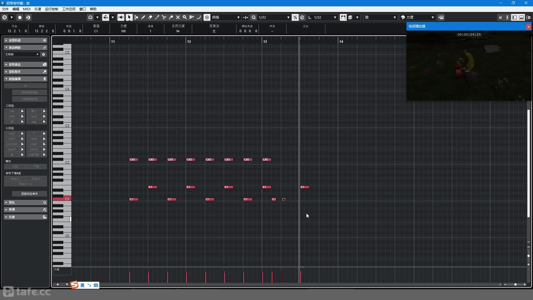Toggle Iterative Quantize on/off
Viewport: 533px width, 300px height.
[x=295, y=17]
